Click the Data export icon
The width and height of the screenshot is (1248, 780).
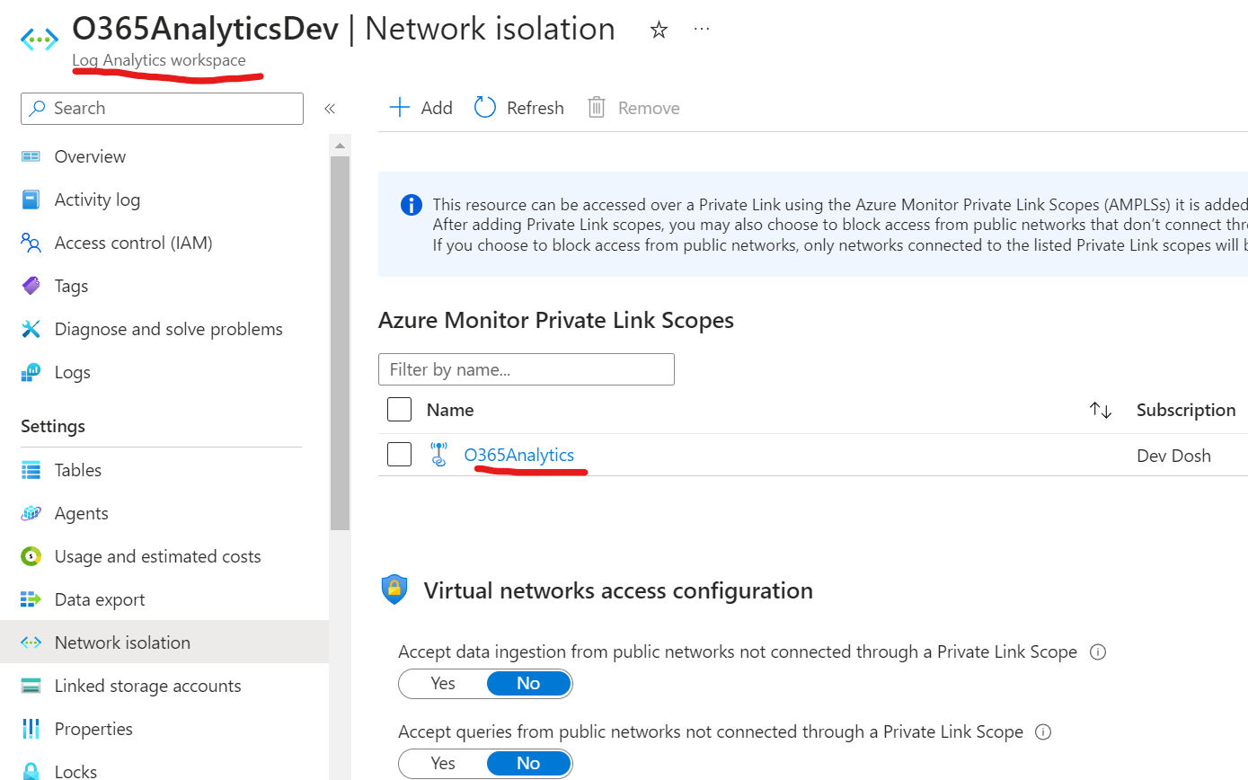pos(31,599)
